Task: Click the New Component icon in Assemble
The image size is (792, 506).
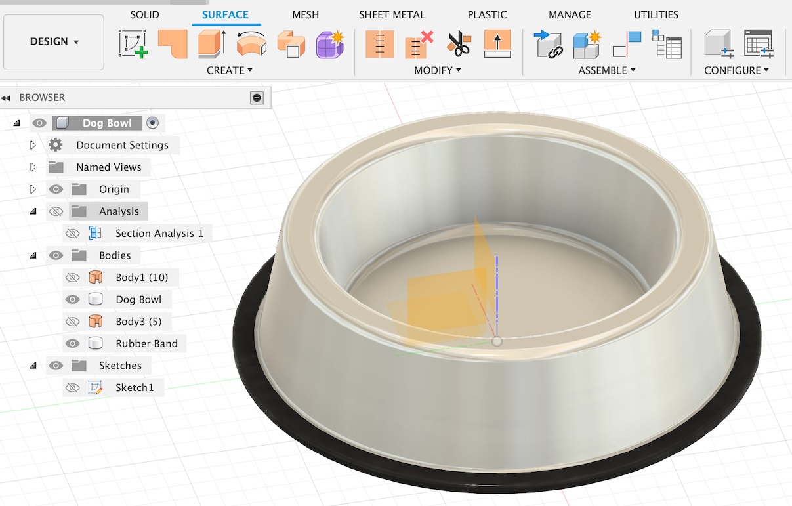Action: 587,44
